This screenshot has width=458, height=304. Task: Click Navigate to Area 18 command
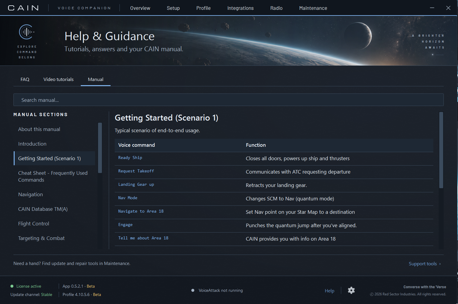point(141,211)
